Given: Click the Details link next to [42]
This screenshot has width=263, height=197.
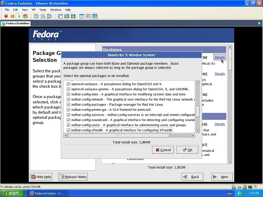Looking at the screenshot, I should (x=220, y=74).
